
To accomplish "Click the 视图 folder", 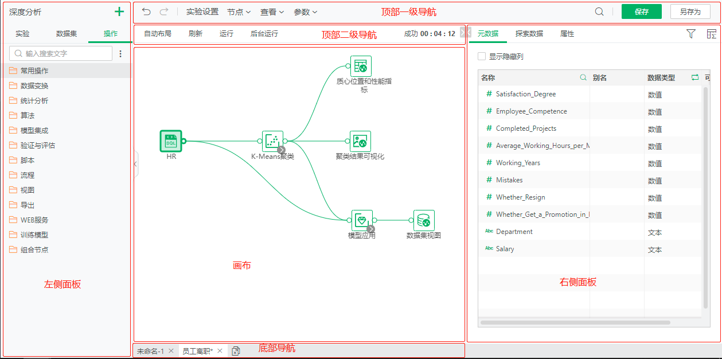I will pos(67,190).
